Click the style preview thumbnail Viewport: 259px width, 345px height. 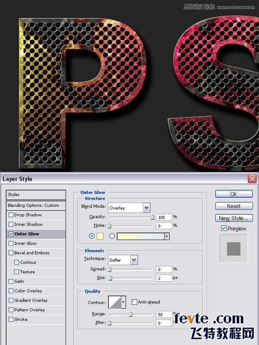coord(234,249)
